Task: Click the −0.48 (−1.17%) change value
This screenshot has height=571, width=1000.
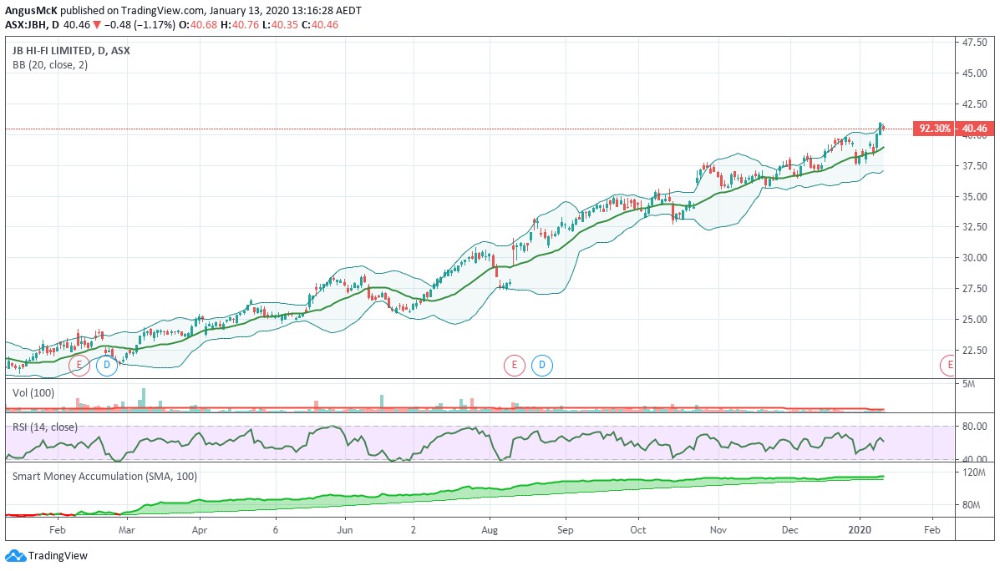Action: coord(140,25)
